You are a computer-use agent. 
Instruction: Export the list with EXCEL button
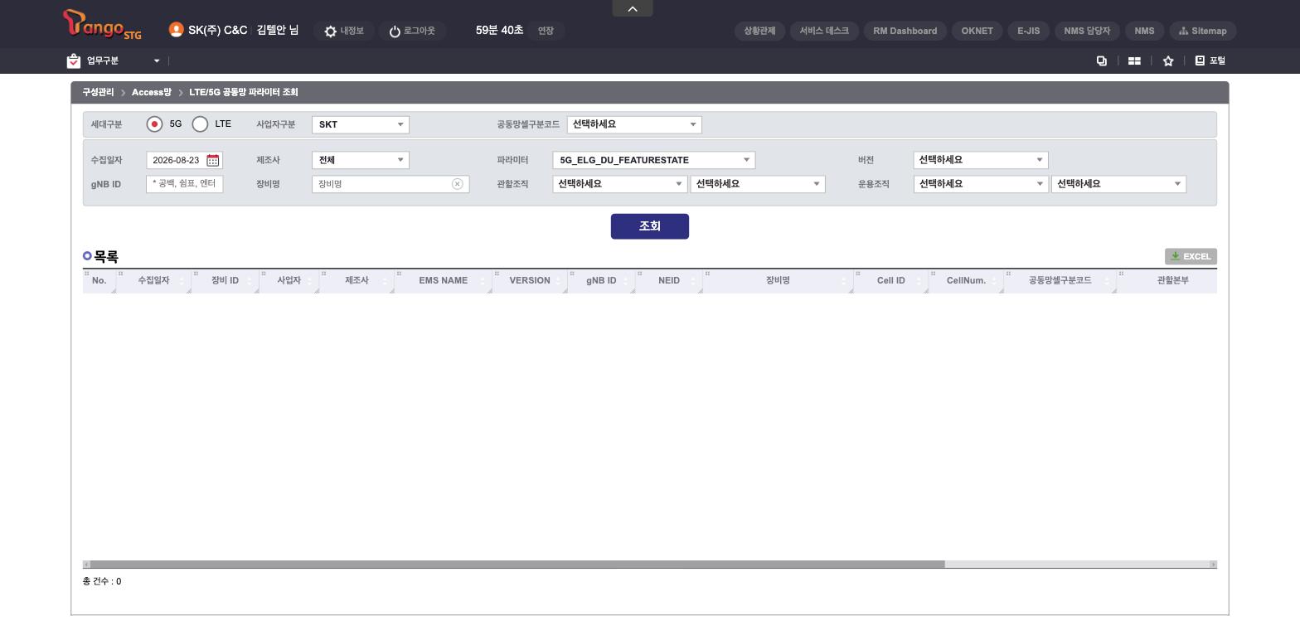tap(1191, 256)
